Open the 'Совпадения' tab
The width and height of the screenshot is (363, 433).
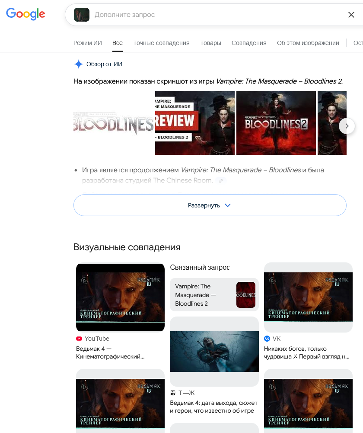point(249,43)
